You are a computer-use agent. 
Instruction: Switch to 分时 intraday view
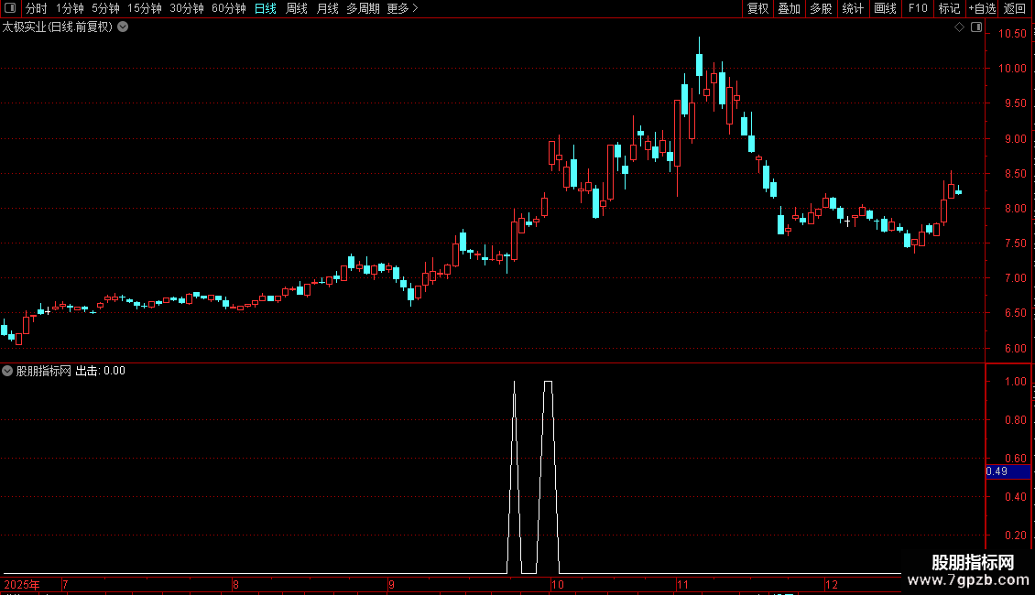click(37, 8)
